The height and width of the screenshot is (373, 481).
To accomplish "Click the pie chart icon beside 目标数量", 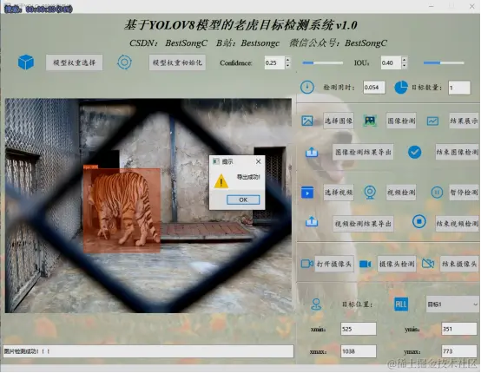I will pos(401,88).
